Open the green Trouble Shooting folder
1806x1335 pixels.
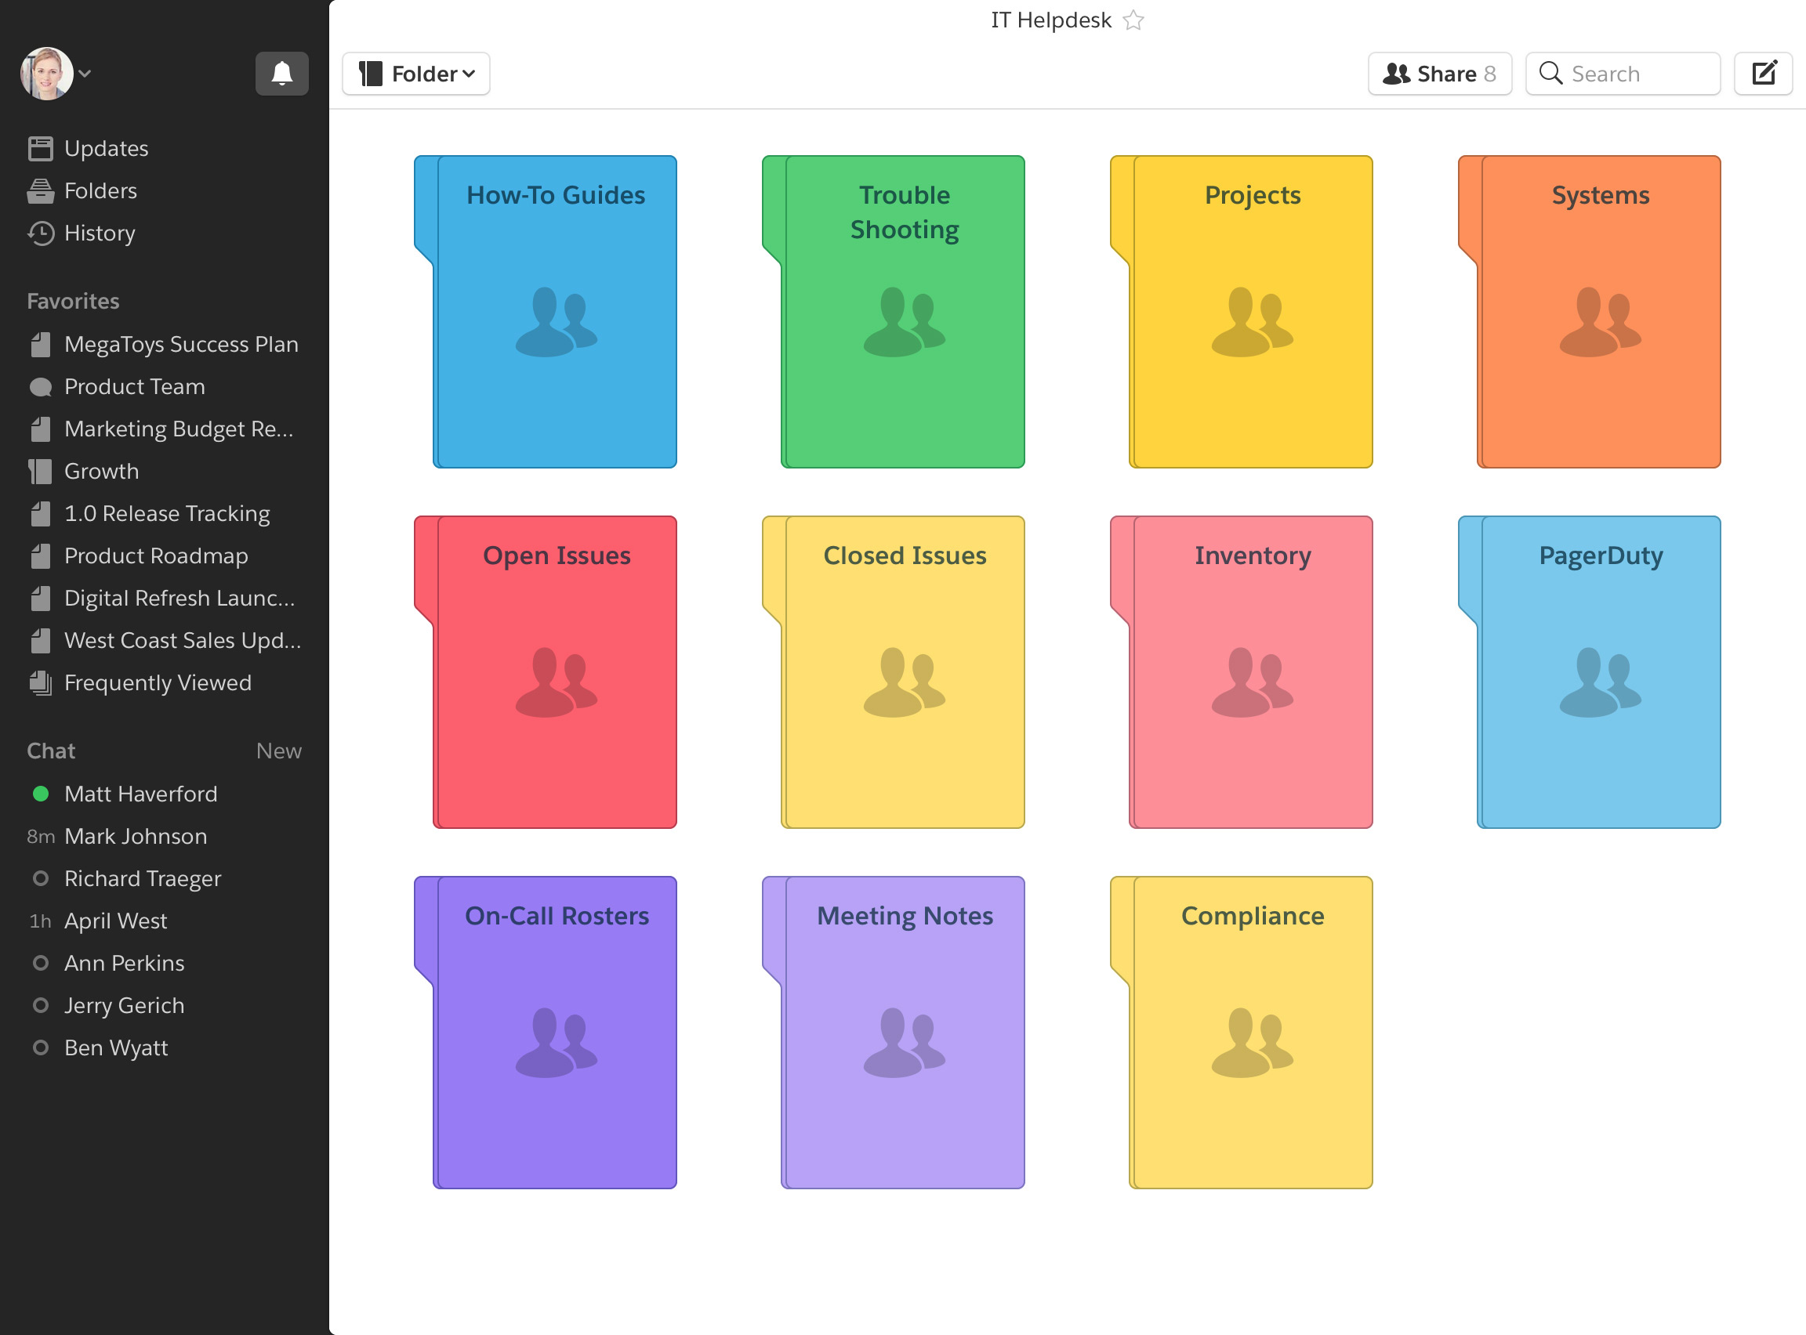(x=903, y=313)
